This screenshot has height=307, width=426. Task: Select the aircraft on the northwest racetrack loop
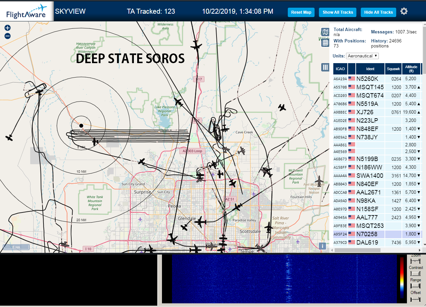tap(40, 92)
